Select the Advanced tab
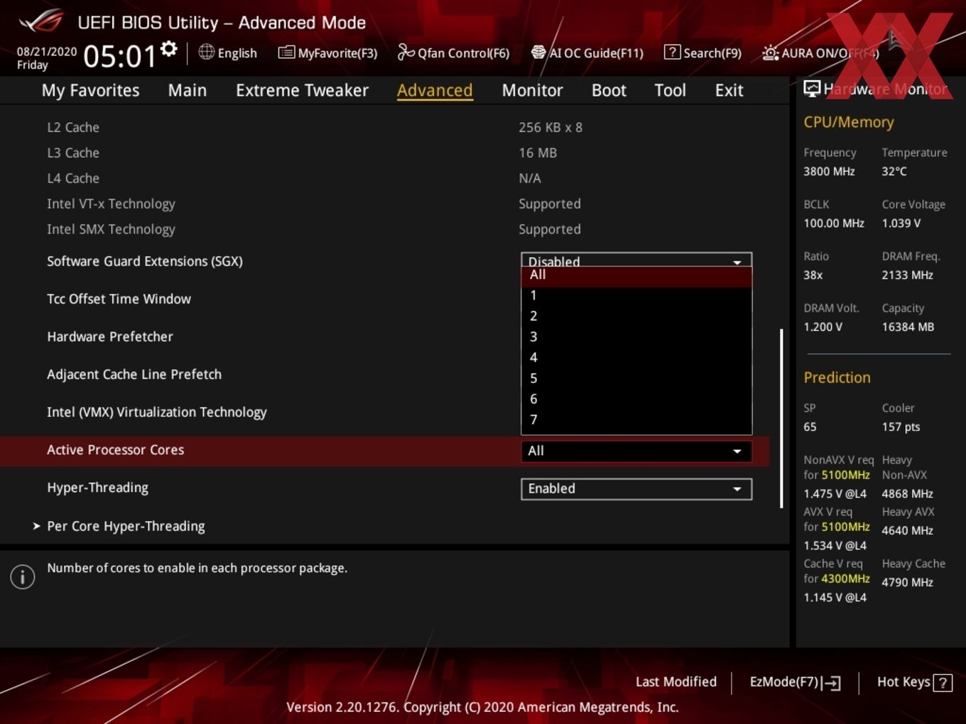Image resolution: width=966 pixels, height=724 pixels. 435,90
